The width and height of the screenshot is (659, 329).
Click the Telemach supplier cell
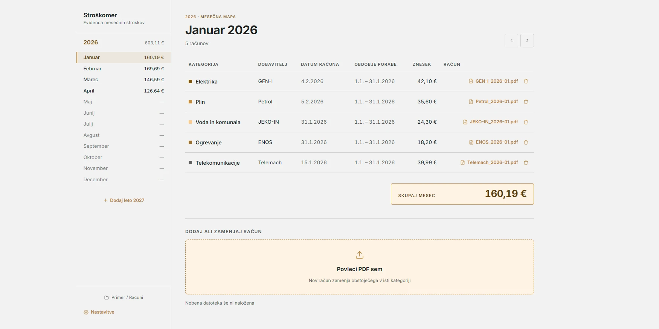(x=270, y=162)
